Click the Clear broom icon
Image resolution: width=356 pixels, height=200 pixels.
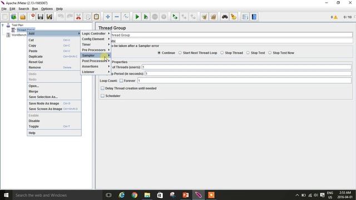click(204, 17)
